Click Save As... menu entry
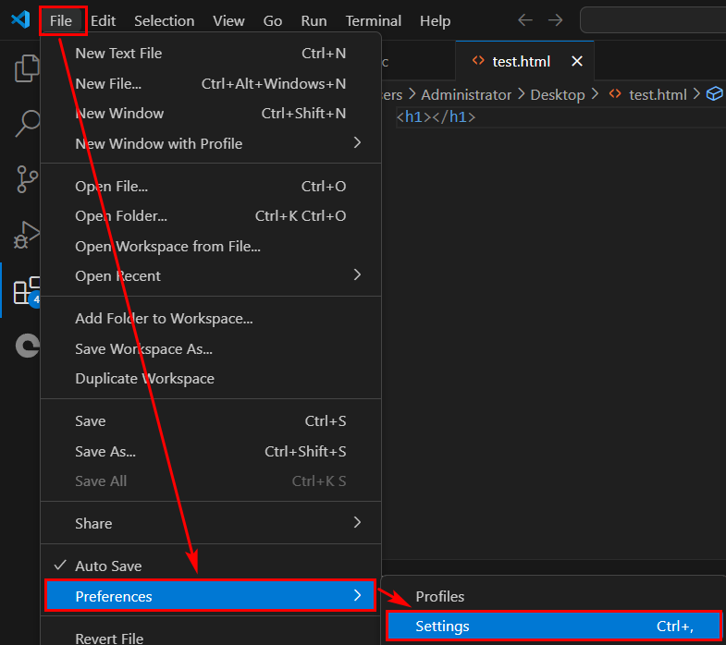726x645 pixels. (x=105, y=451)
